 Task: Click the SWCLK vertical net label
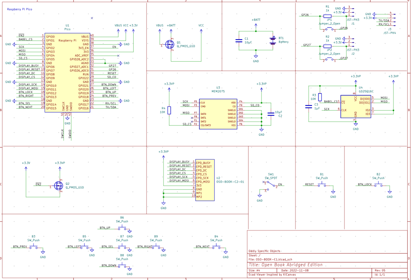tap(62, 134)
